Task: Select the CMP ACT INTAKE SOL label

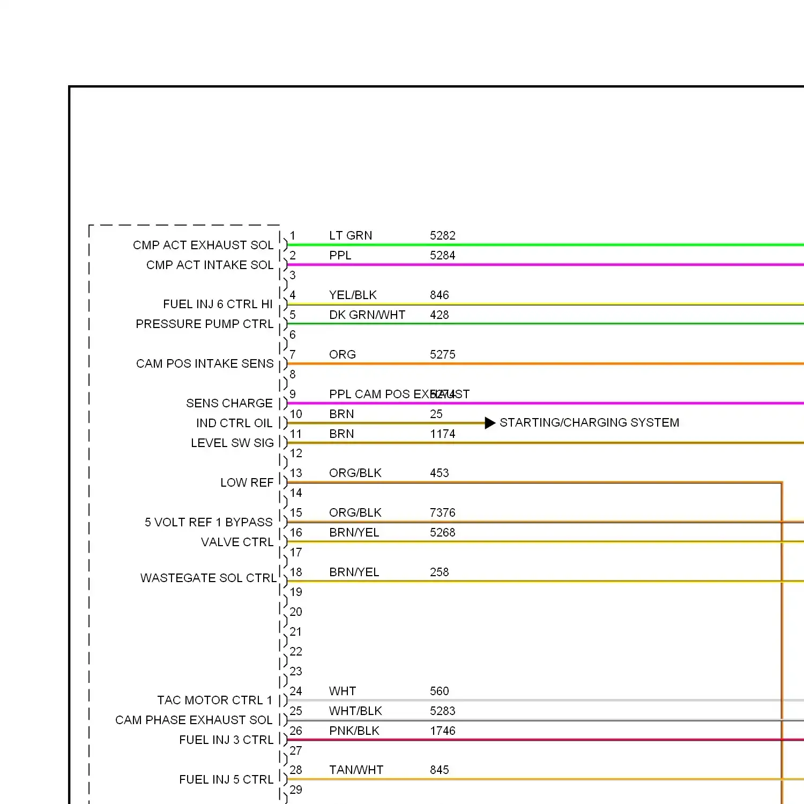Action: [x=210, y=265]
